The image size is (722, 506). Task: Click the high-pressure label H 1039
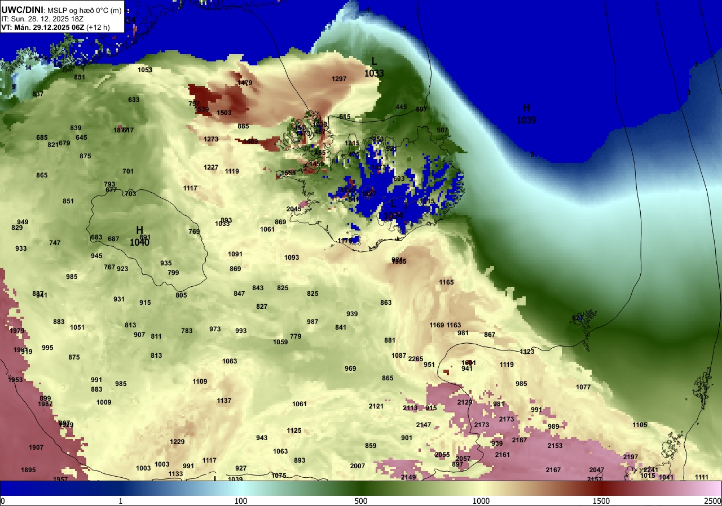526,114
